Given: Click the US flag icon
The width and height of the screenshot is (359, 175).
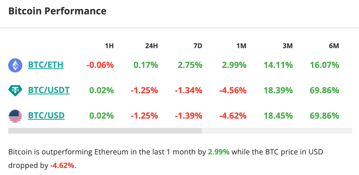Looking at the screenshot, I should [x=15, y=116].
